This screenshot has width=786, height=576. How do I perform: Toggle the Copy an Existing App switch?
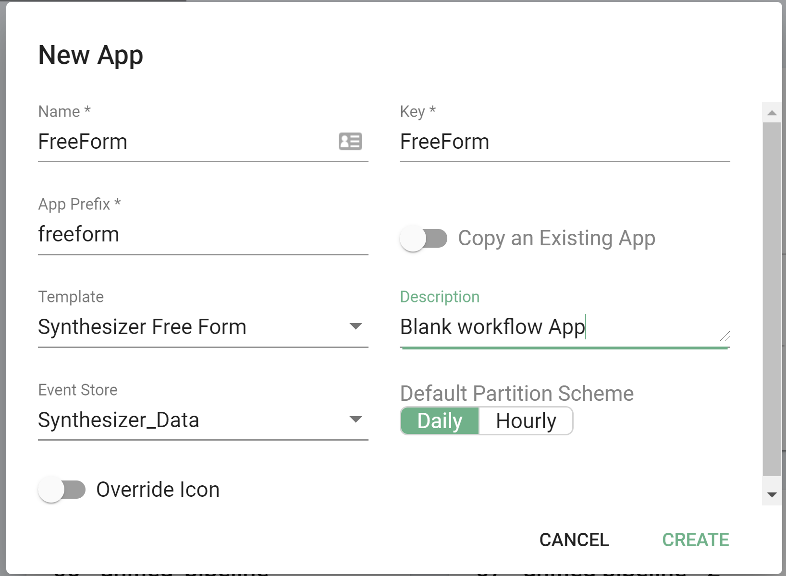(423, 239)
